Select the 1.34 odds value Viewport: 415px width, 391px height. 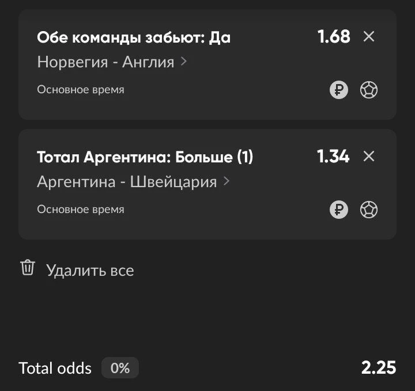pyautogui.click(x=333, y=156)
